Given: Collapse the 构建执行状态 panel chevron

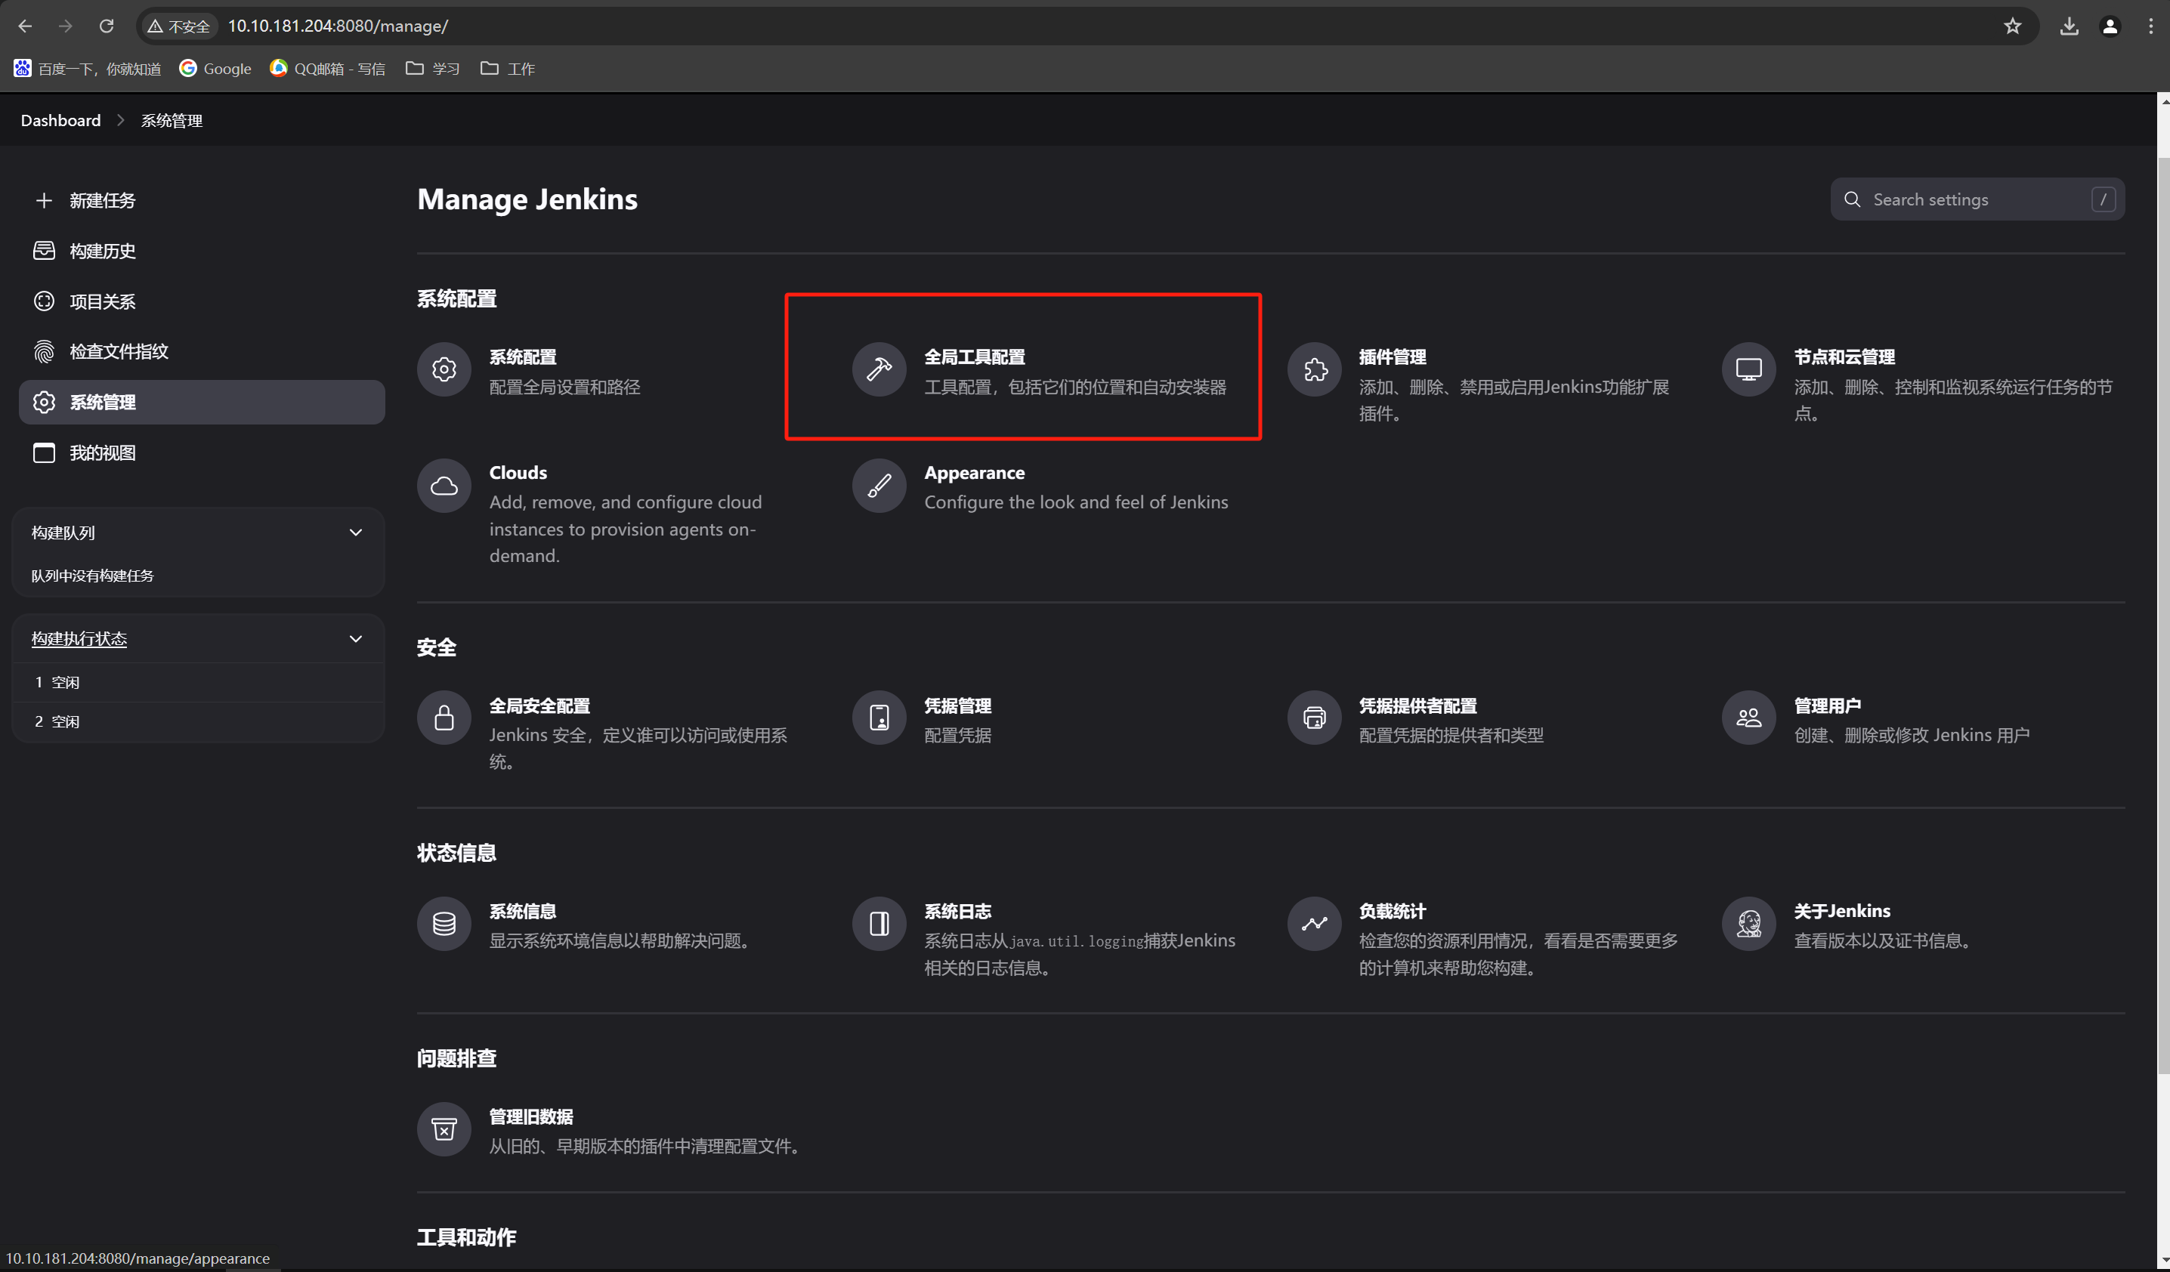Looking at the screenshot, I should (356, 638).
